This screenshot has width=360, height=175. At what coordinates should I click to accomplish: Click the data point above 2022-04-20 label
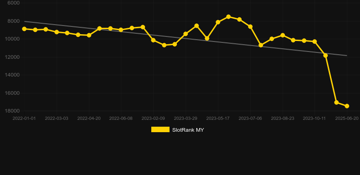[x=89, y=36]
